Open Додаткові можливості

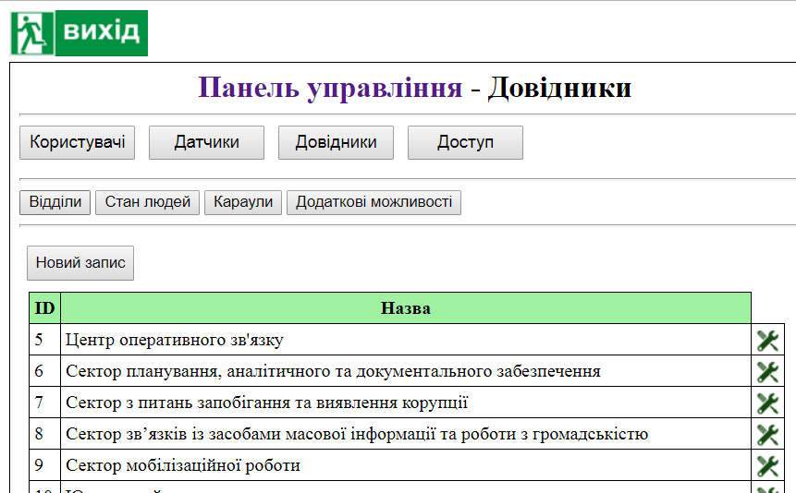point(374,202)
